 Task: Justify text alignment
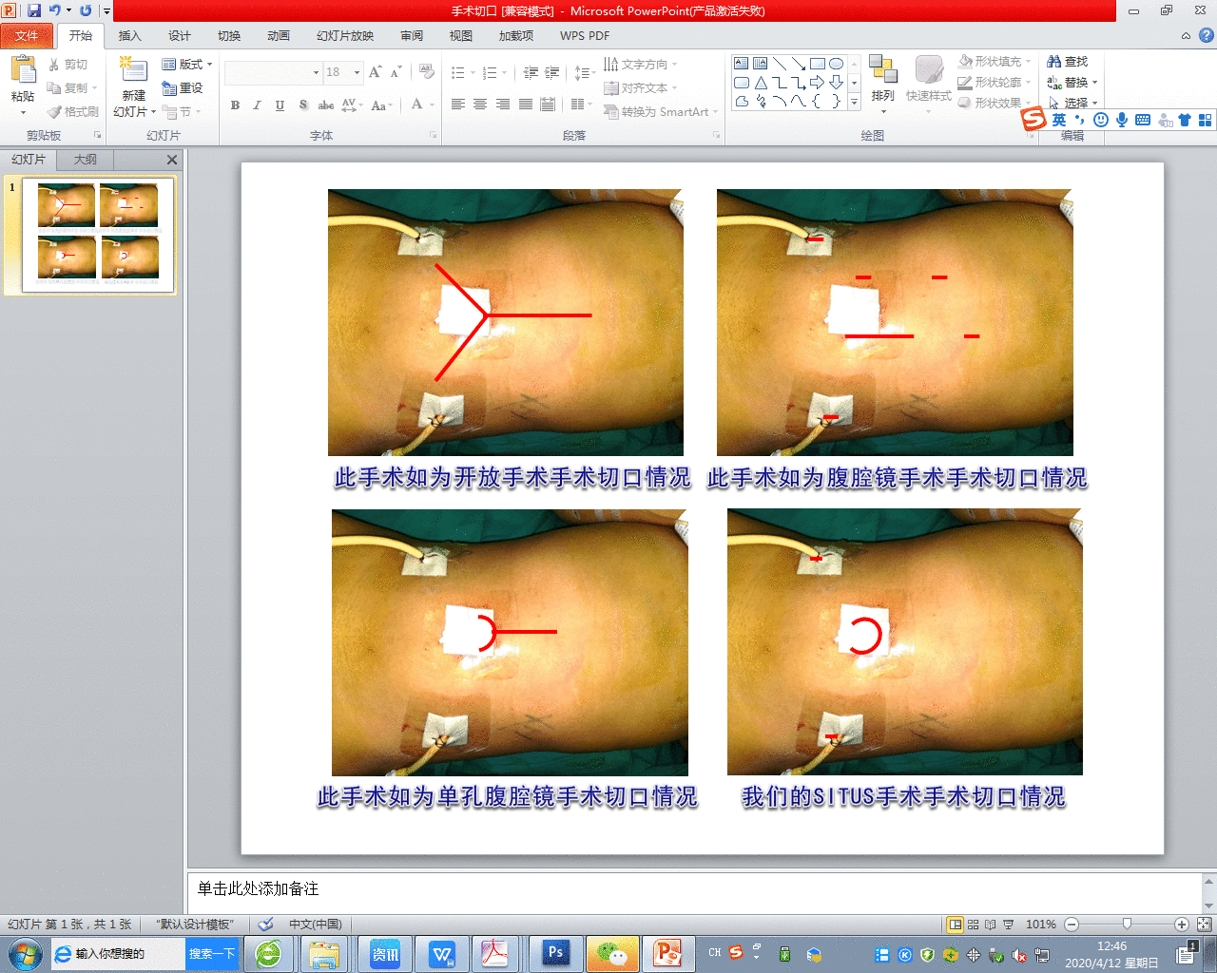pos(525,105)
